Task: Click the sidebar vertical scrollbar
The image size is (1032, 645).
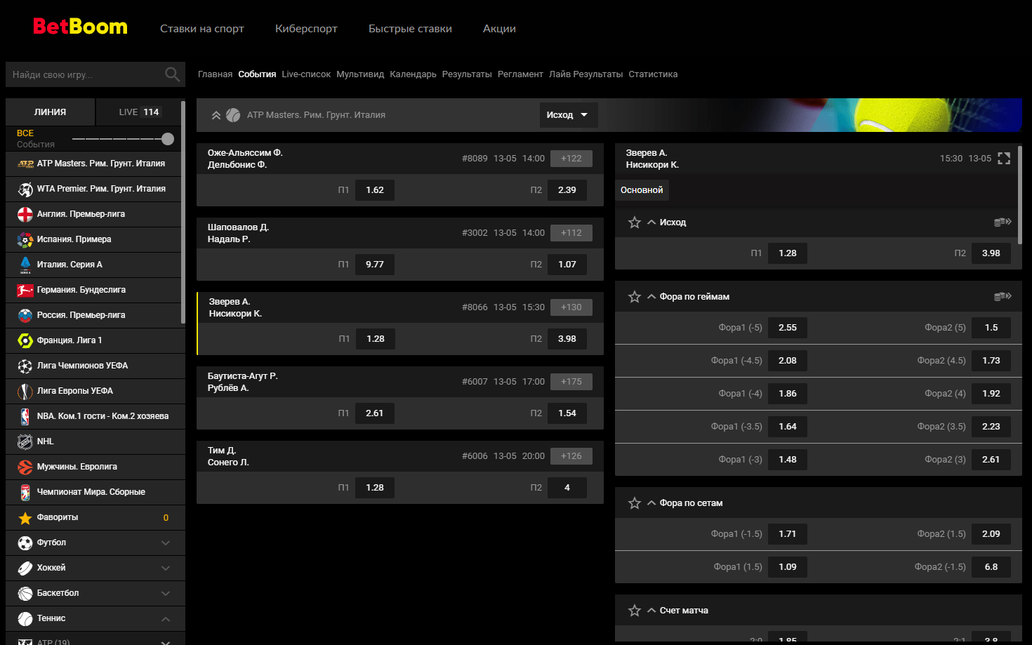Action: pyautogui.click(x=183, y=212)
